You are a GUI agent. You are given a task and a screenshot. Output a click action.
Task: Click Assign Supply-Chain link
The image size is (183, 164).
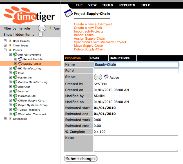click(90, 39)
